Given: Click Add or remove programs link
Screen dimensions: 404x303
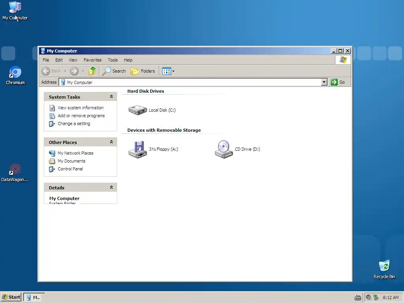Looking at the screenshot, I should coord(81,116).
